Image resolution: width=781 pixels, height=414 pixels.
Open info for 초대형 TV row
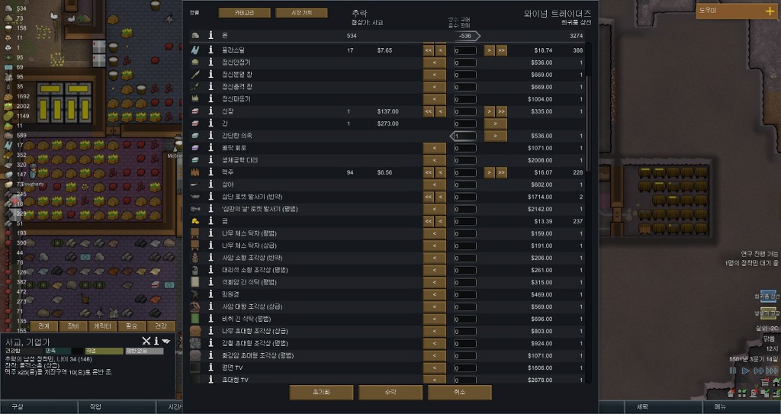[211, 380]
